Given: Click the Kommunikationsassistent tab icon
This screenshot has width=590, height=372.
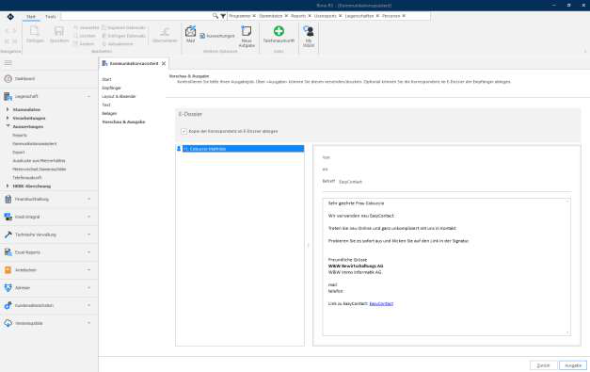Looking at the screenshot, I should coord(104,64).
